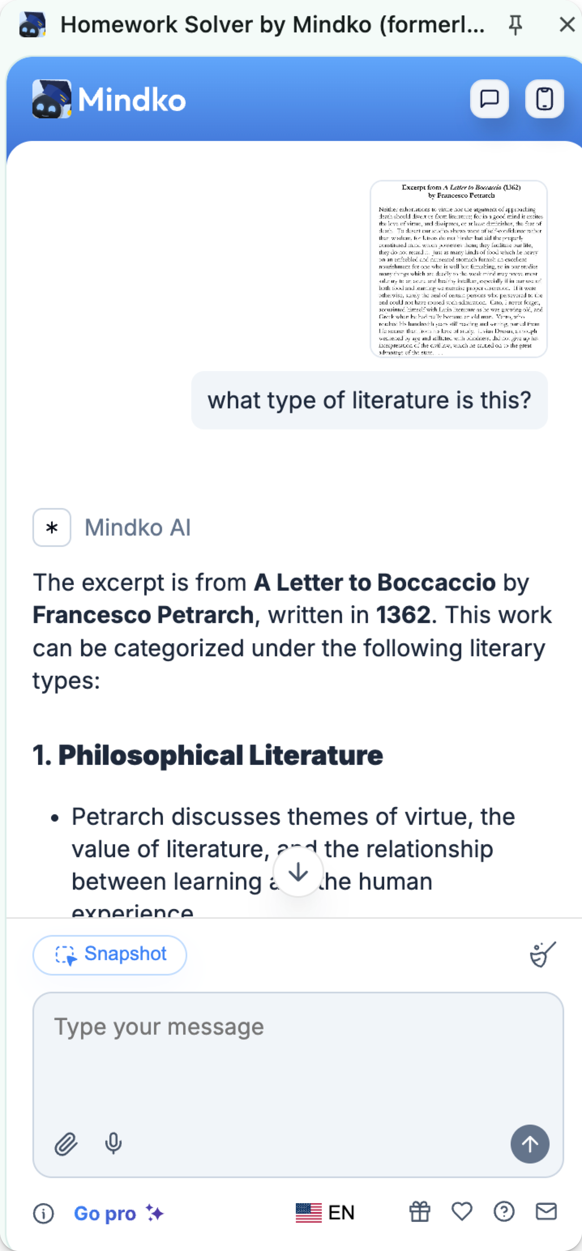The width and height of the screenshot is (582, 1251).
Task: Clear chat with the broom icon
Action: 543,954
